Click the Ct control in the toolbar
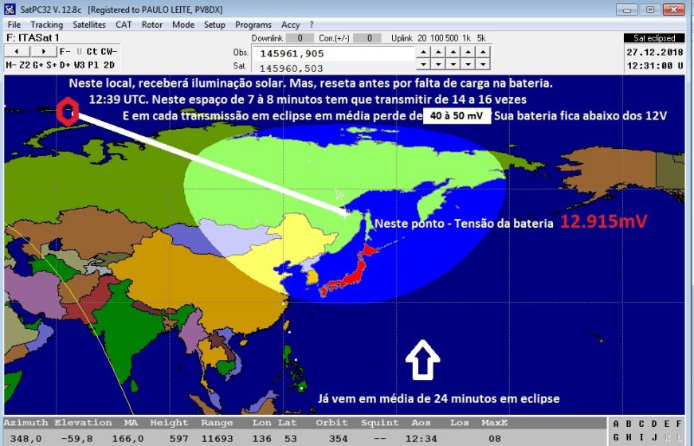This screenshot has height=446, width=694. (x=91, y=52)
